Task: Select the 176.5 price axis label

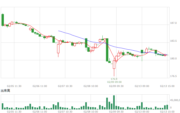Action: 173,76
